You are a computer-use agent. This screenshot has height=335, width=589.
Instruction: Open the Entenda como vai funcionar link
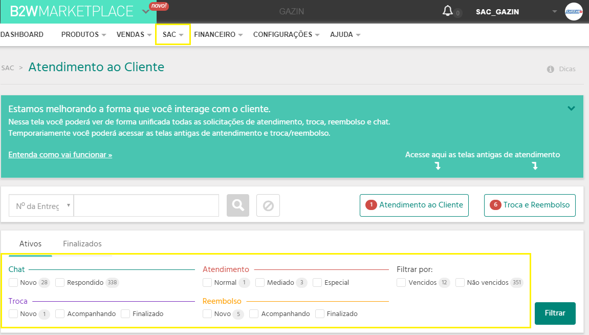tap(60, 155)
